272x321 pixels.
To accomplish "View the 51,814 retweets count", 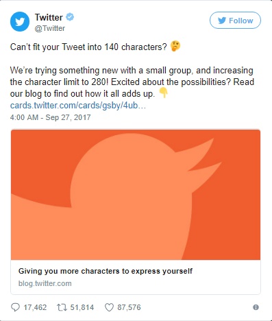I will tap(82, 307).
